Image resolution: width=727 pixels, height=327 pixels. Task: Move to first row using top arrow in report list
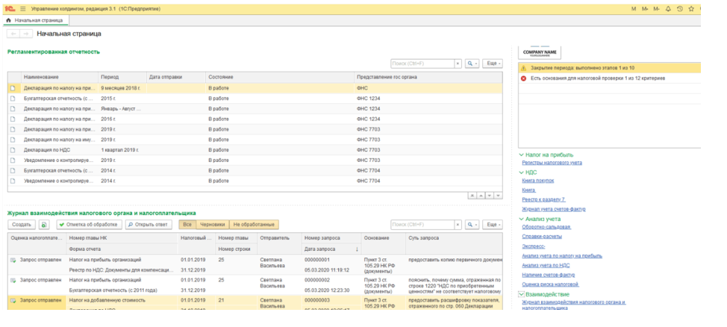pos(472,196)
